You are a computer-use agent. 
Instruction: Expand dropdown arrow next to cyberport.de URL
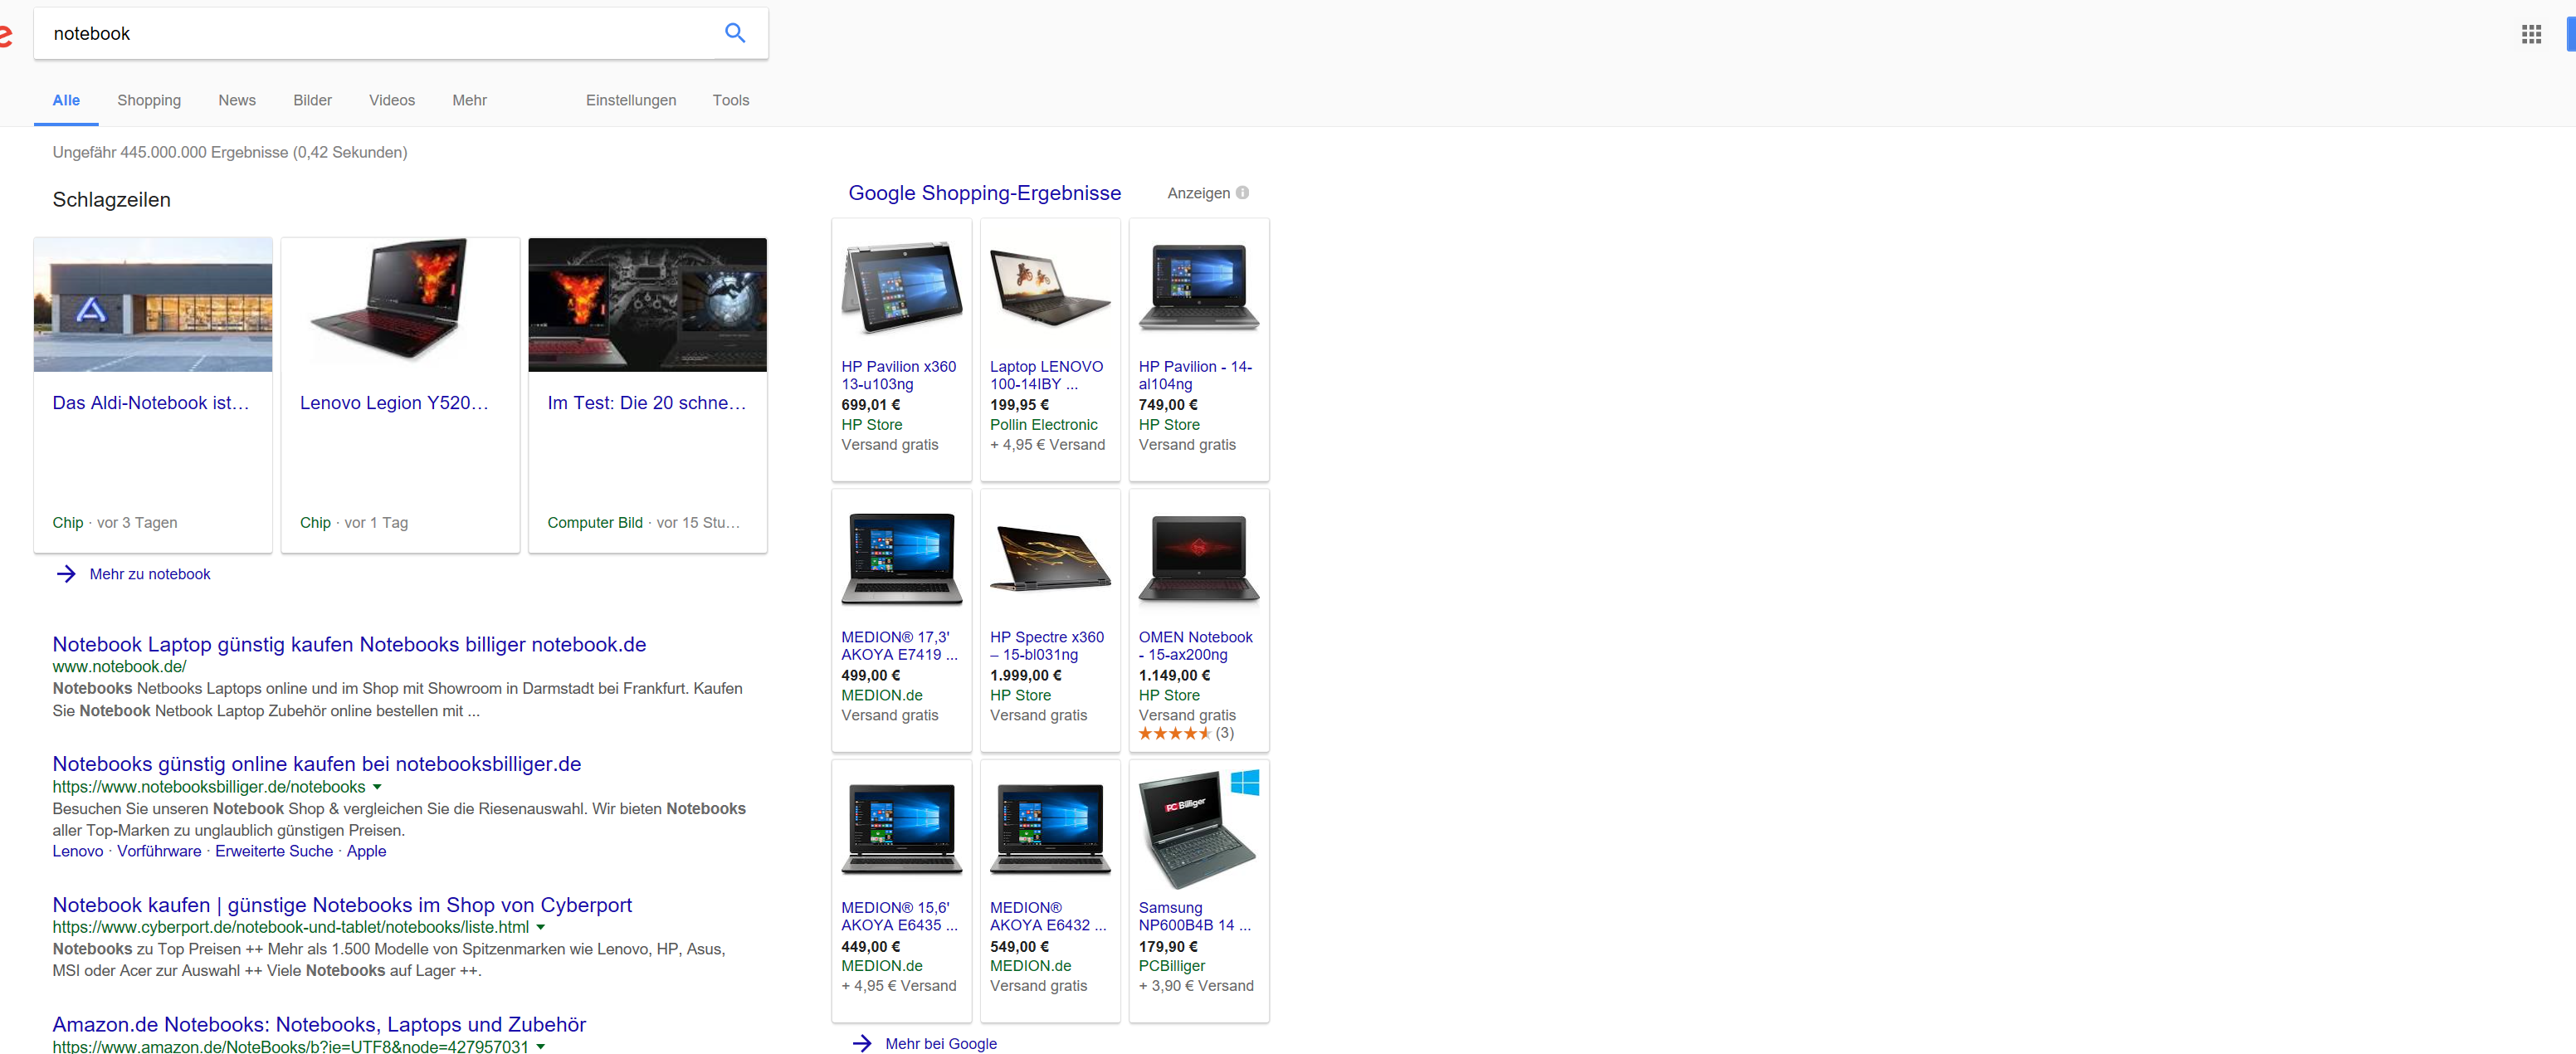(x=541, y=927)
